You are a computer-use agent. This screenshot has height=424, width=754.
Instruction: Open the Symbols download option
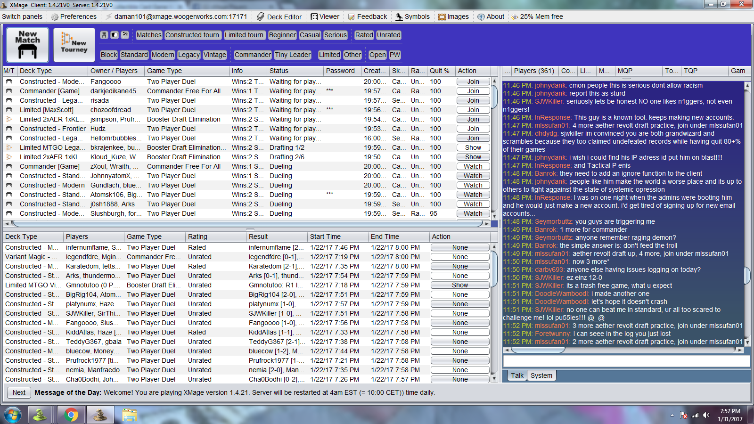pos(413,16)
